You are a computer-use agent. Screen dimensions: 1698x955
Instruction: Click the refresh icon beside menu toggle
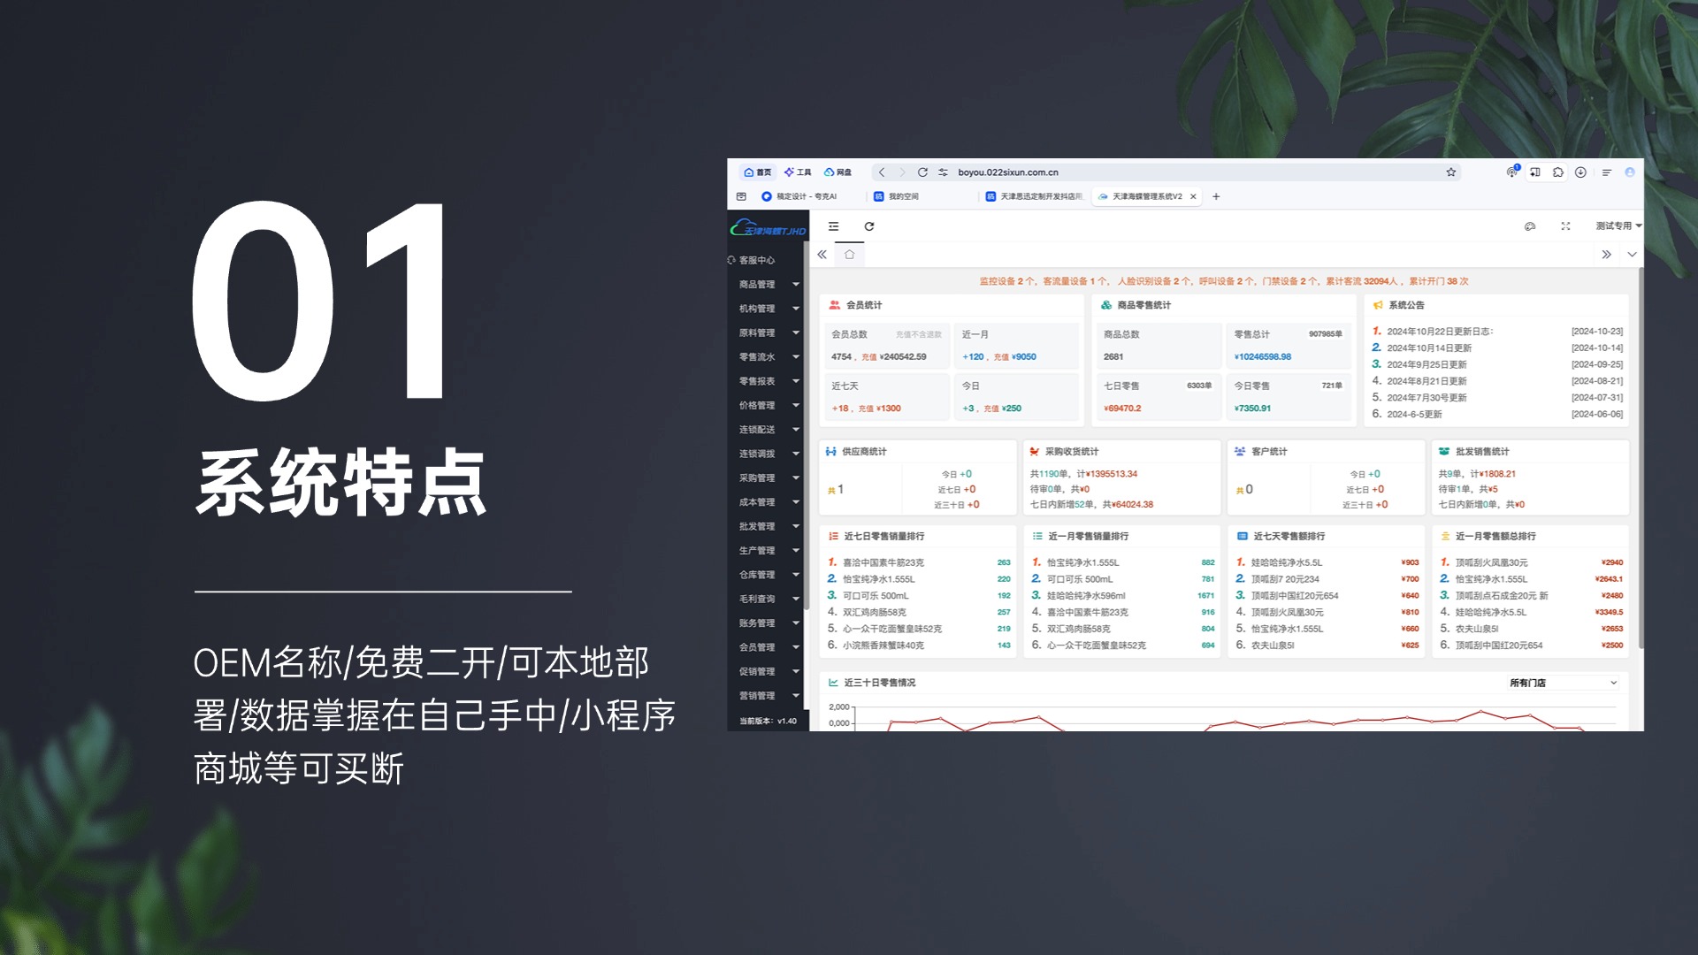coord(869,226)
